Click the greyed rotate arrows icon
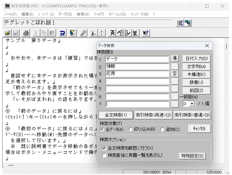The width and height of the screenshot is (232, 175). pos(102,33)
